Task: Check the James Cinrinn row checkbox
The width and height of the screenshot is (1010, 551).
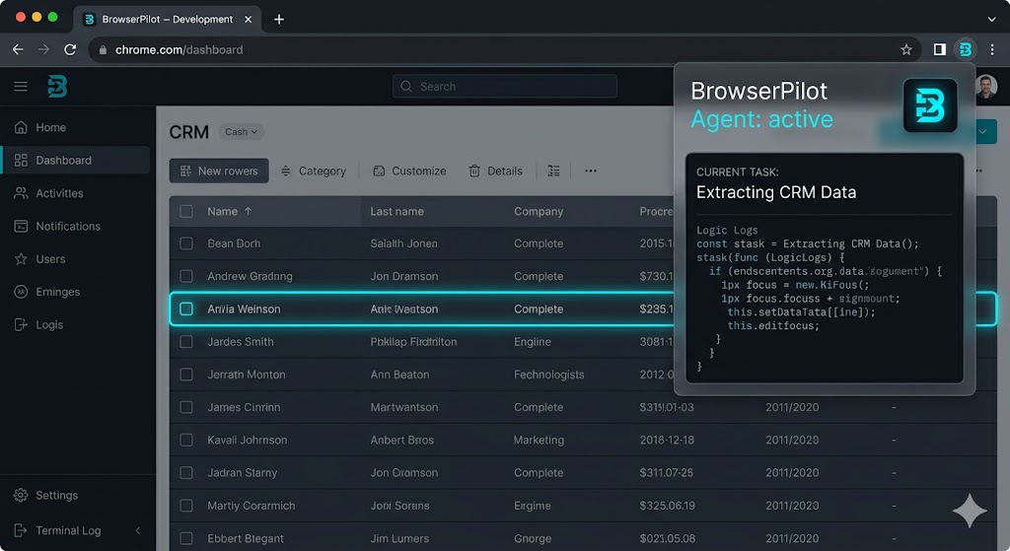Action: pos(186,407)
